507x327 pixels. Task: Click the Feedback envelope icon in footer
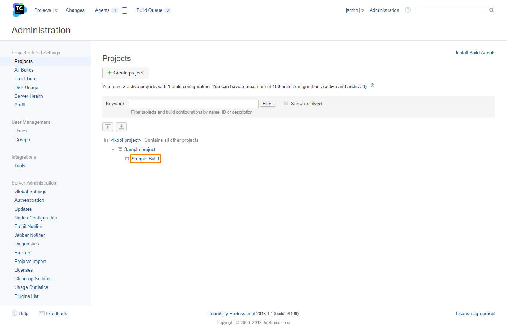click(x=41, y=313)
